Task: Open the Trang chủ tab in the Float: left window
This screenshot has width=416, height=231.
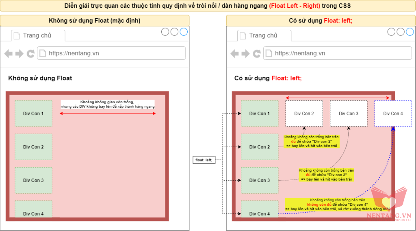Action: click(263, 35)
